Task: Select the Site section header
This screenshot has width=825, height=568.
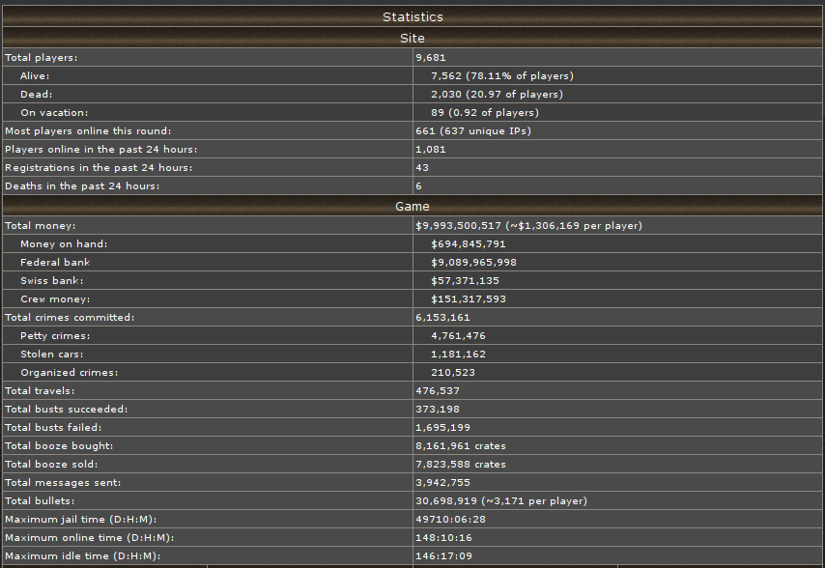Action: click(412, 38)
